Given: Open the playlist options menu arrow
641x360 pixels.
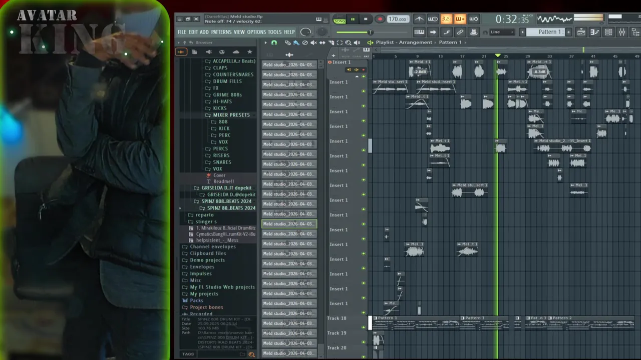Looking at the screenshot, I should (265, 42).
